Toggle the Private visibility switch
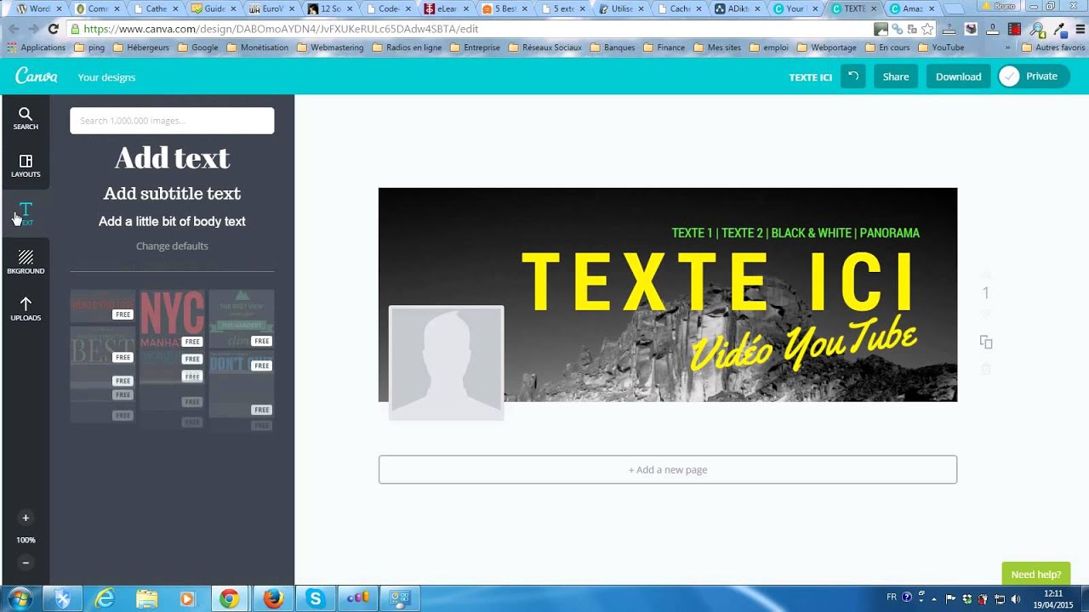1089x612 pixels. (x=1034, y=76)
